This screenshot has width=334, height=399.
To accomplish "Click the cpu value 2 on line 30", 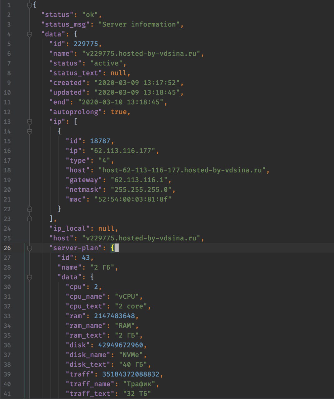I will [x=96, y=287].
